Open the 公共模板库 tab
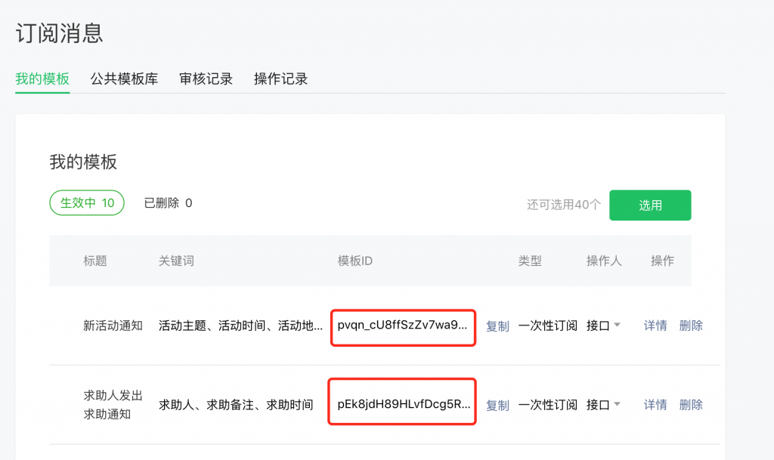Viewport: 774px width, 460px height. point(124,79)
